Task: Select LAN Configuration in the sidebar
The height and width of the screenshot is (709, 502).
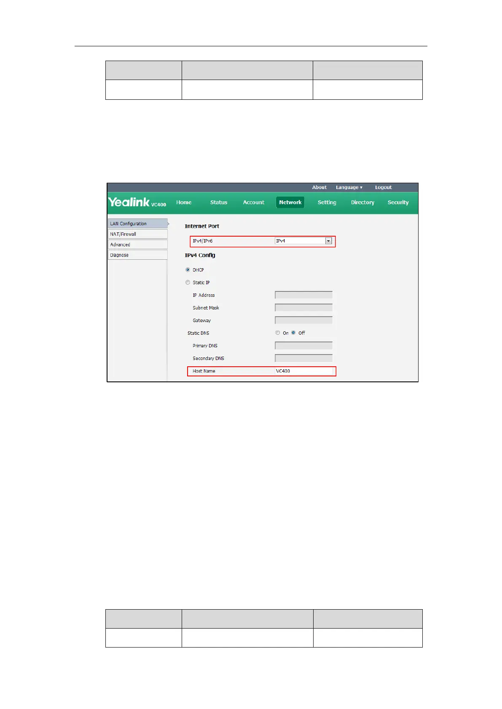Action: (x=138, y=224)
